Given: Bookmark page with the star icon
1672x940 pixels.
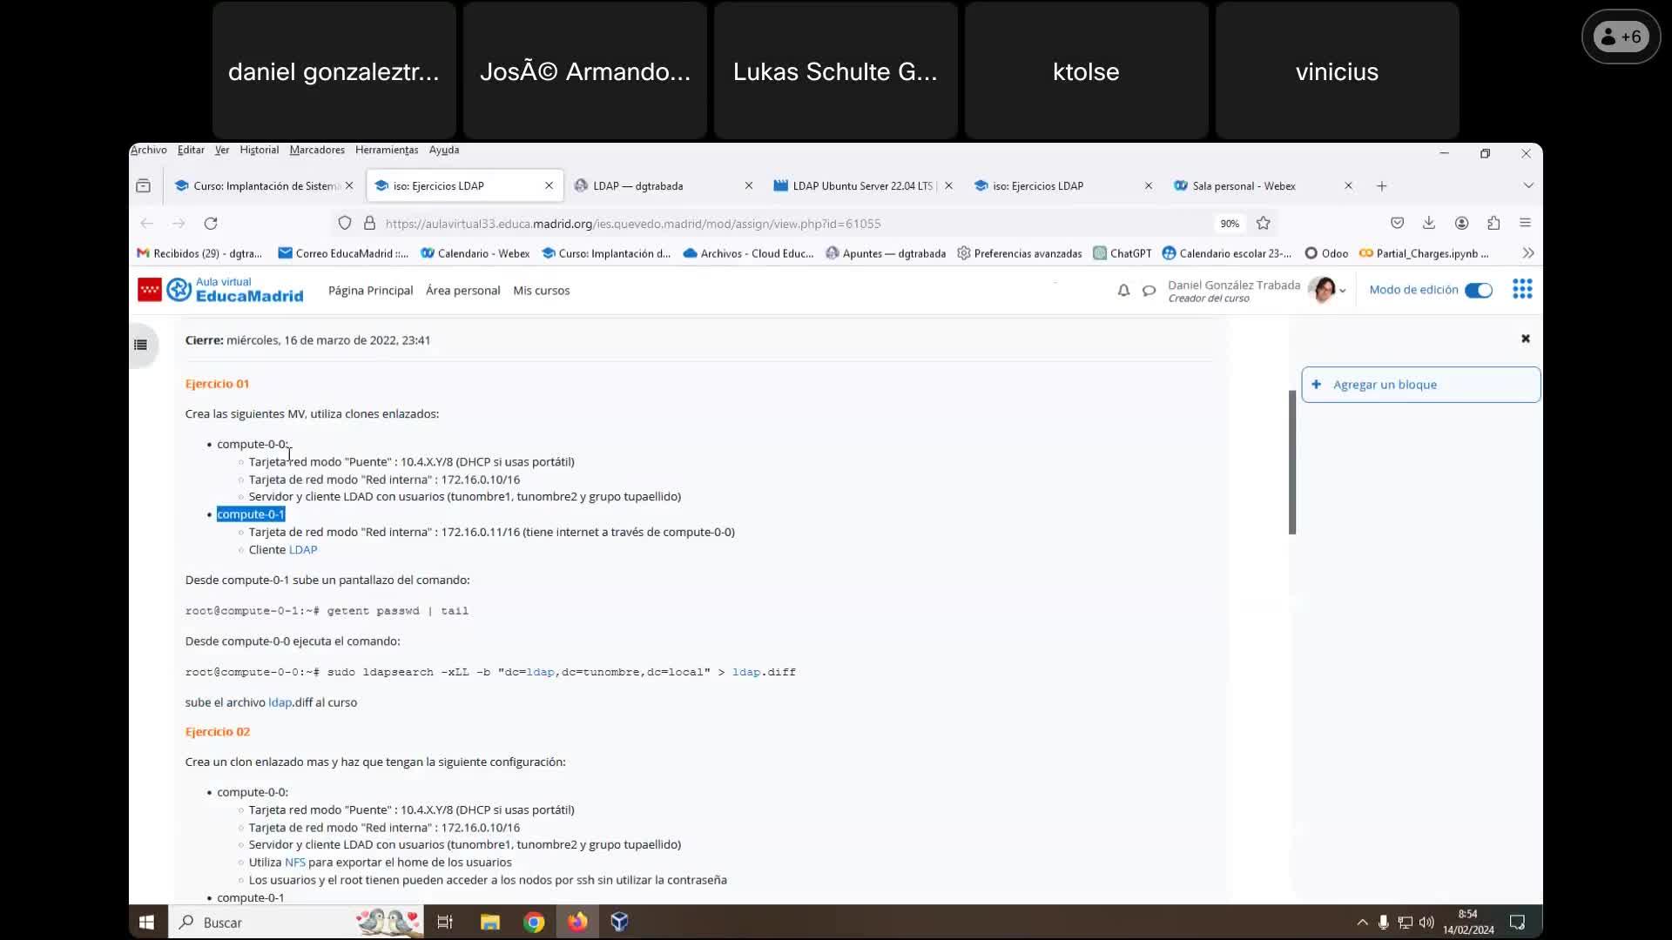Looking at the screenshot, I should pyautogui.click(x=1263, y=224).
